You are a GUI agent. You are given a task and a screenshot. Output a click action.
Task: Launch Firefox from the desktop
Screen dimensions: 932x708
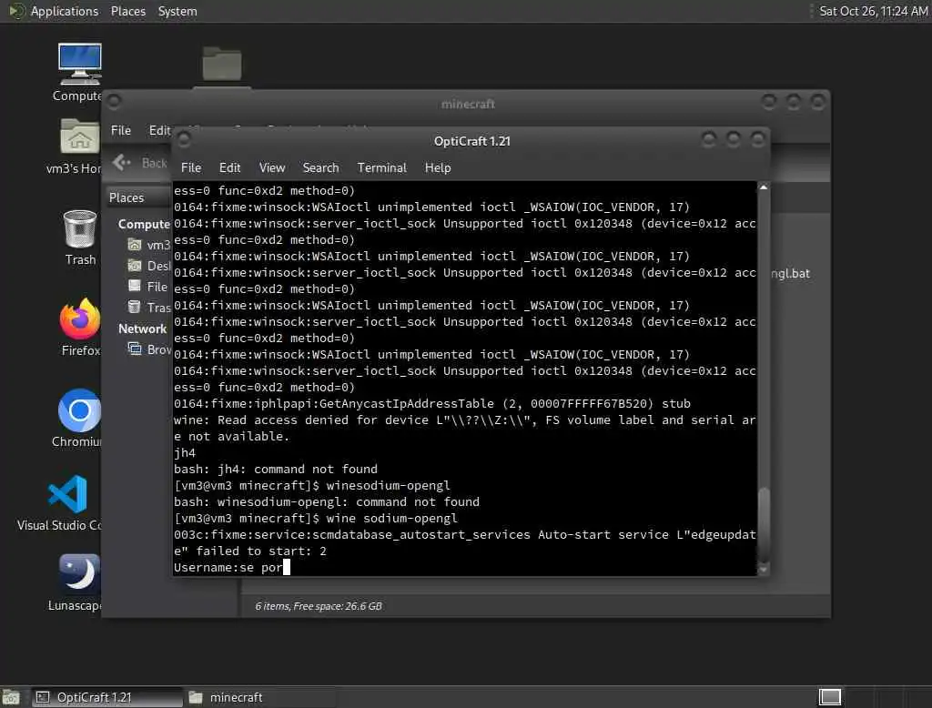80,319
